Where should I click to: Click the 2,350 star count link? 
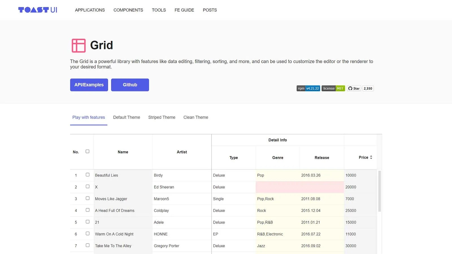click(368, 88)
